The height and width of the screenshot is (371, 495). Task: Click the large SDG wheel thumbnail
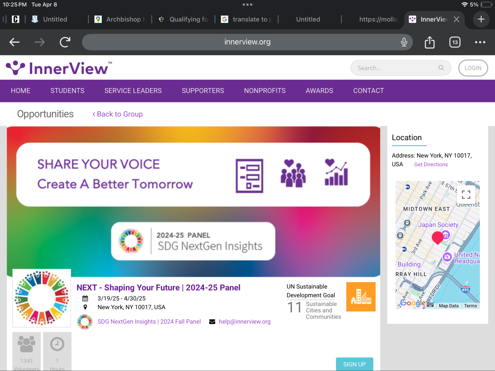coord(42,298)
